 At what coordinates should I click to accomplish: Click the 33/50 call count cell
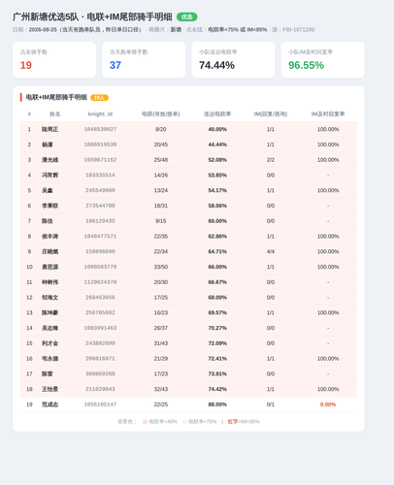click(161, 267)
